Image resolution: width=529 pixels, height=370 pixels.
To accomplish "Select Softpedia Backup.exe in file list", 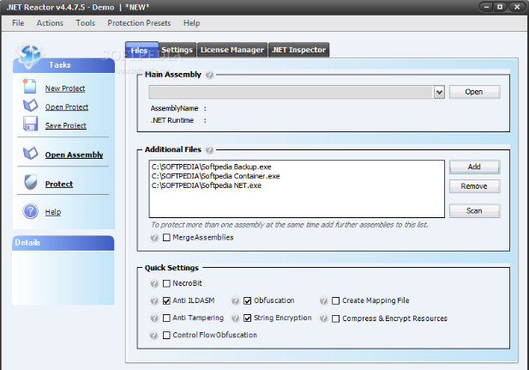I will tap(211, 167).
